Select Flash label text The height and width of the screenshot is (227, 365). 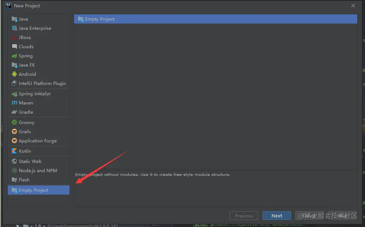pyautogui.click(x=24, y=180)
